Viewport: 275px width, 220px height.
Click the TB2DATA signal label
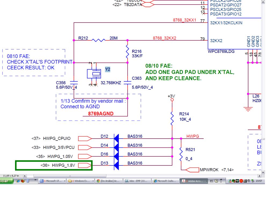[x=133, y=5]
